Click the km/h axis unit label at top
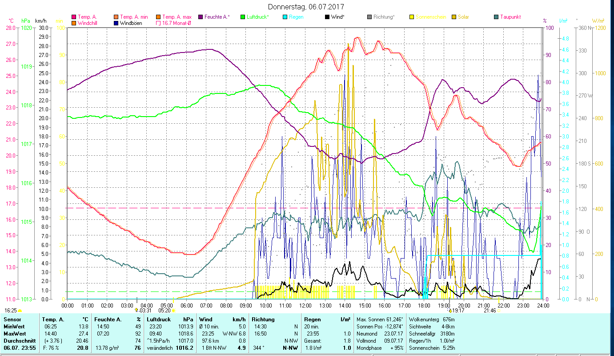 tap(41, 21)
